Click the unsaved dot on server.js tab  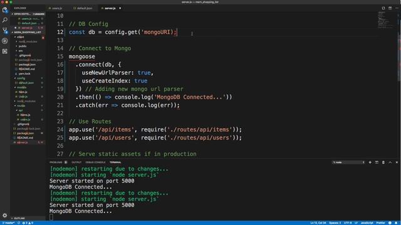(120, 8)
